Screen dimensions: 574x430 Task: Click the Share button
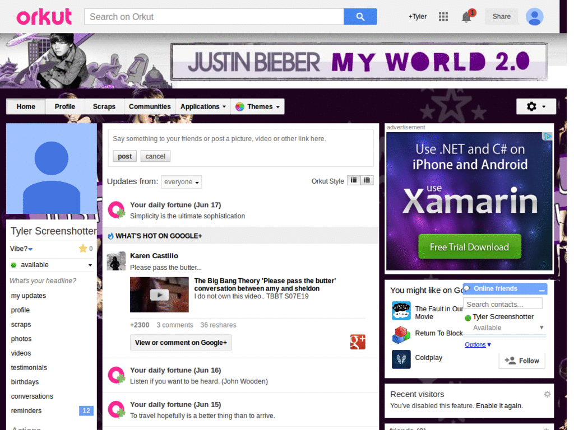[501, 16]
